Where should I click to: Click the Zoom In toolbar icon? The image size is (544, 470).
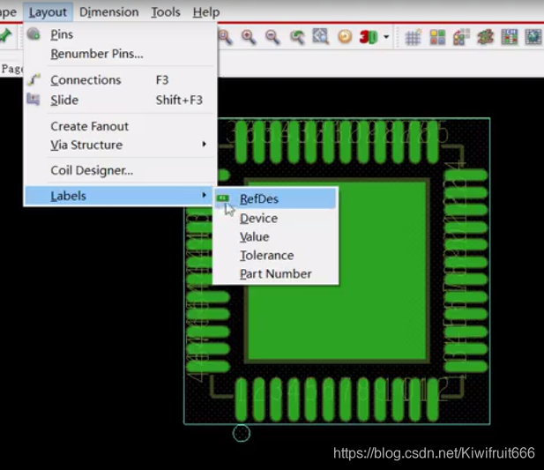(249, 36)
